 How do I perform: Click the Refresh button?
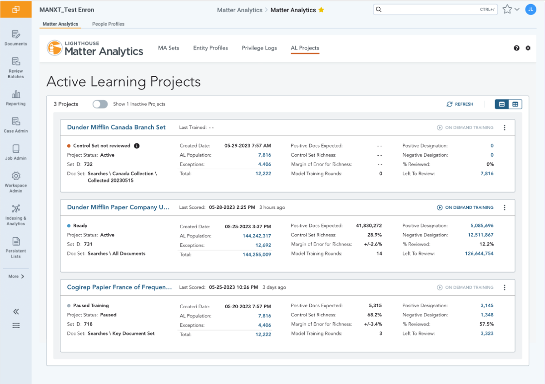click(x=460, y=104)
